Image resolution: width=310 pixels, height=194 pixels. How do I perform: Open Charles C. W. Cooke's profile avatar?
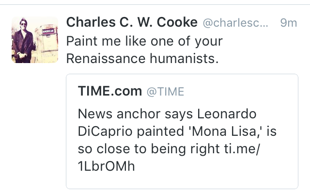pos(35,40)
